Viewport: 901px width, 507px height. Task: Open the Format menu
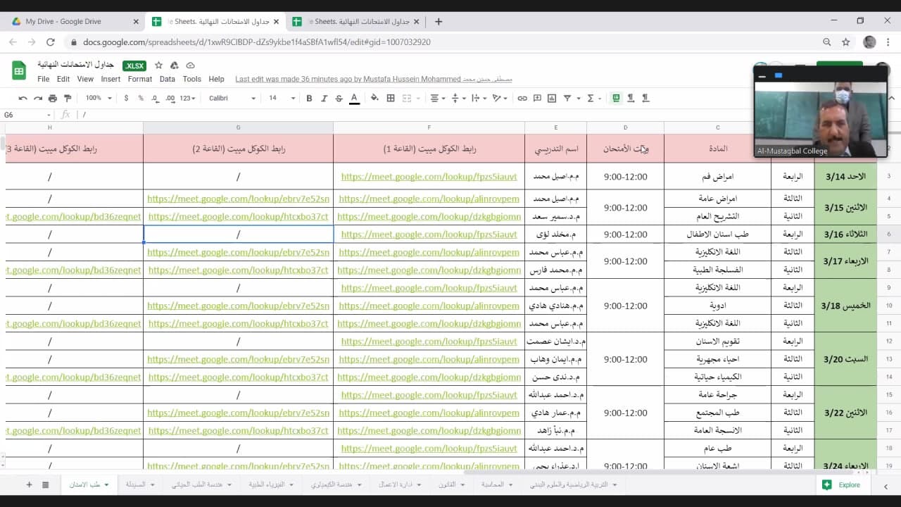140,79
